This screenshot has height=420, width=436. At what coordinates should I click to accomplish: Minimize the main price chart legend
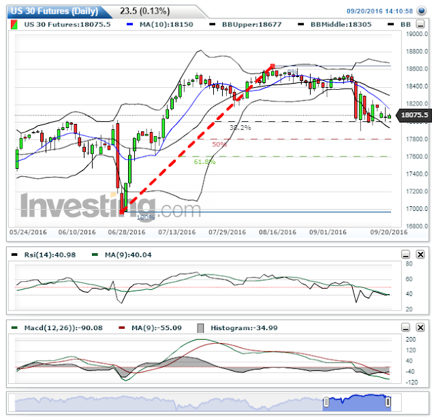tap(420, 25)
